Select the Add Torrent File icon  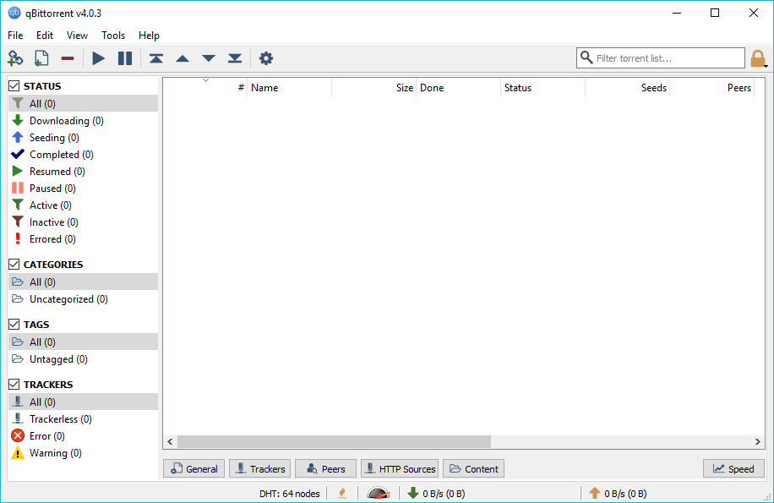(41, 58)
